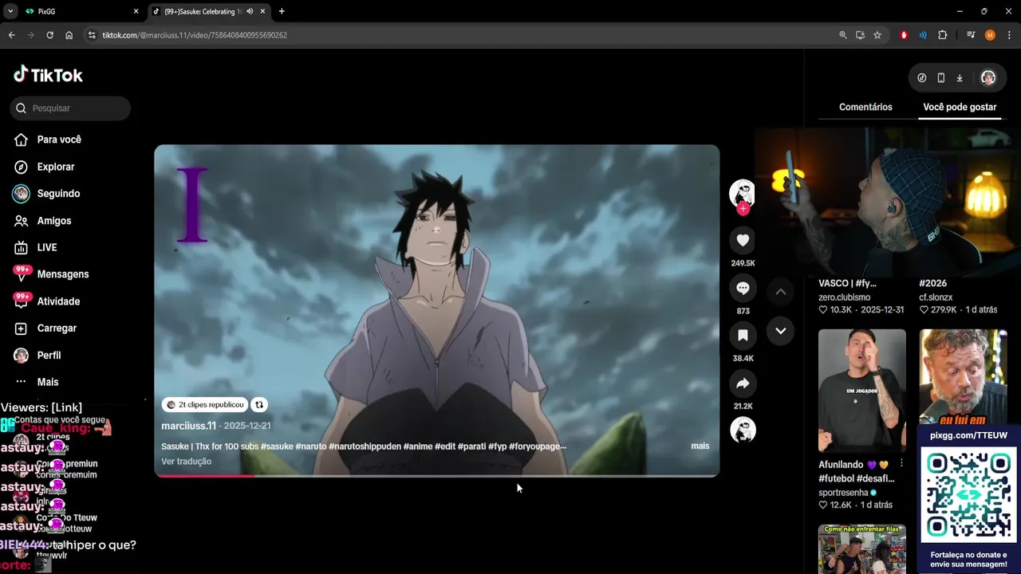
Task: Open the Extensions puzzle icon
Action: [942, 35]
